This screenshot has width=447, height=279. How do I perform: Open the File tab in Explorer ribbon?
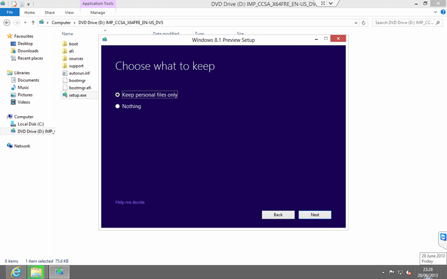coord(9,12)
